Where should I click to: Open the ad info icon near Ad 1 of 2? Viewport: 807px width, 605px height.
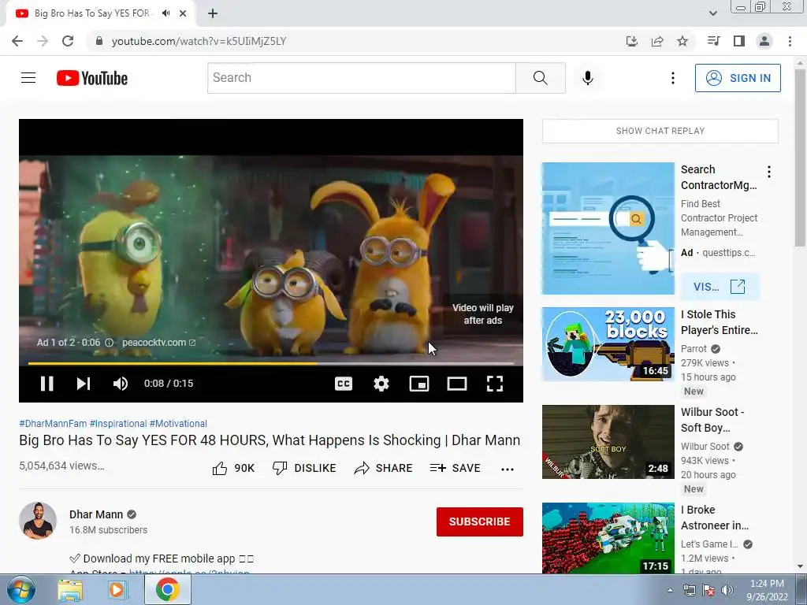click(x=109, y=343)
